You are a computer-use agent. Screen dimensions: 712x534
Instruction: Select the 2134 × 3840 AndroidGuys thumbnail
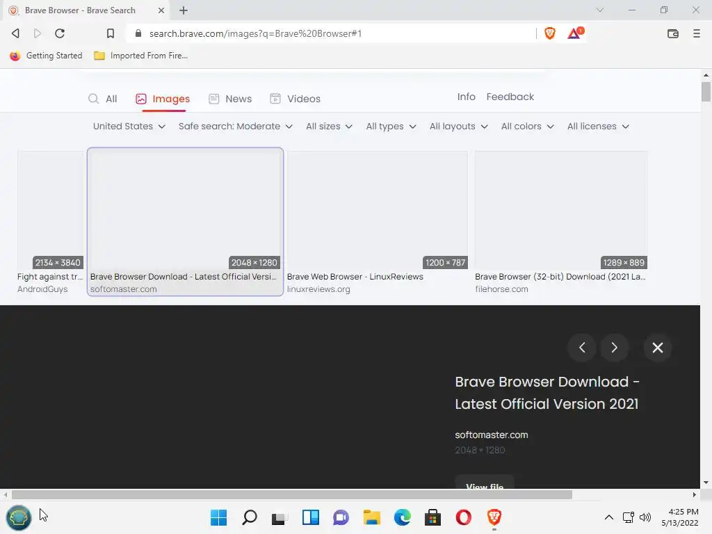[50, 210]
